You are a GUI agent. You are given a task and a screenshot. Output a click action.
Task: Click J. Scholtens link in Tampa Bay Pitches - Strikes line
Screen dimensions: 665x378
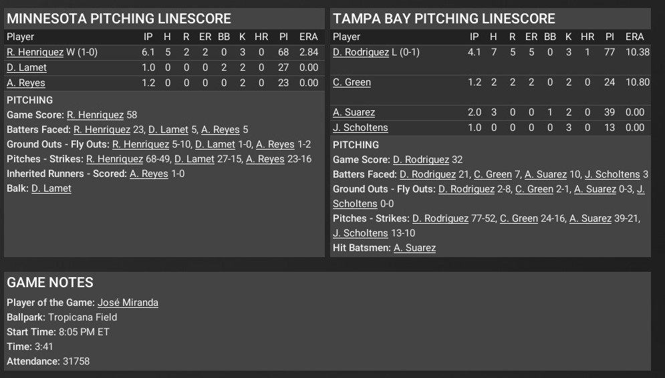(360, 233)
